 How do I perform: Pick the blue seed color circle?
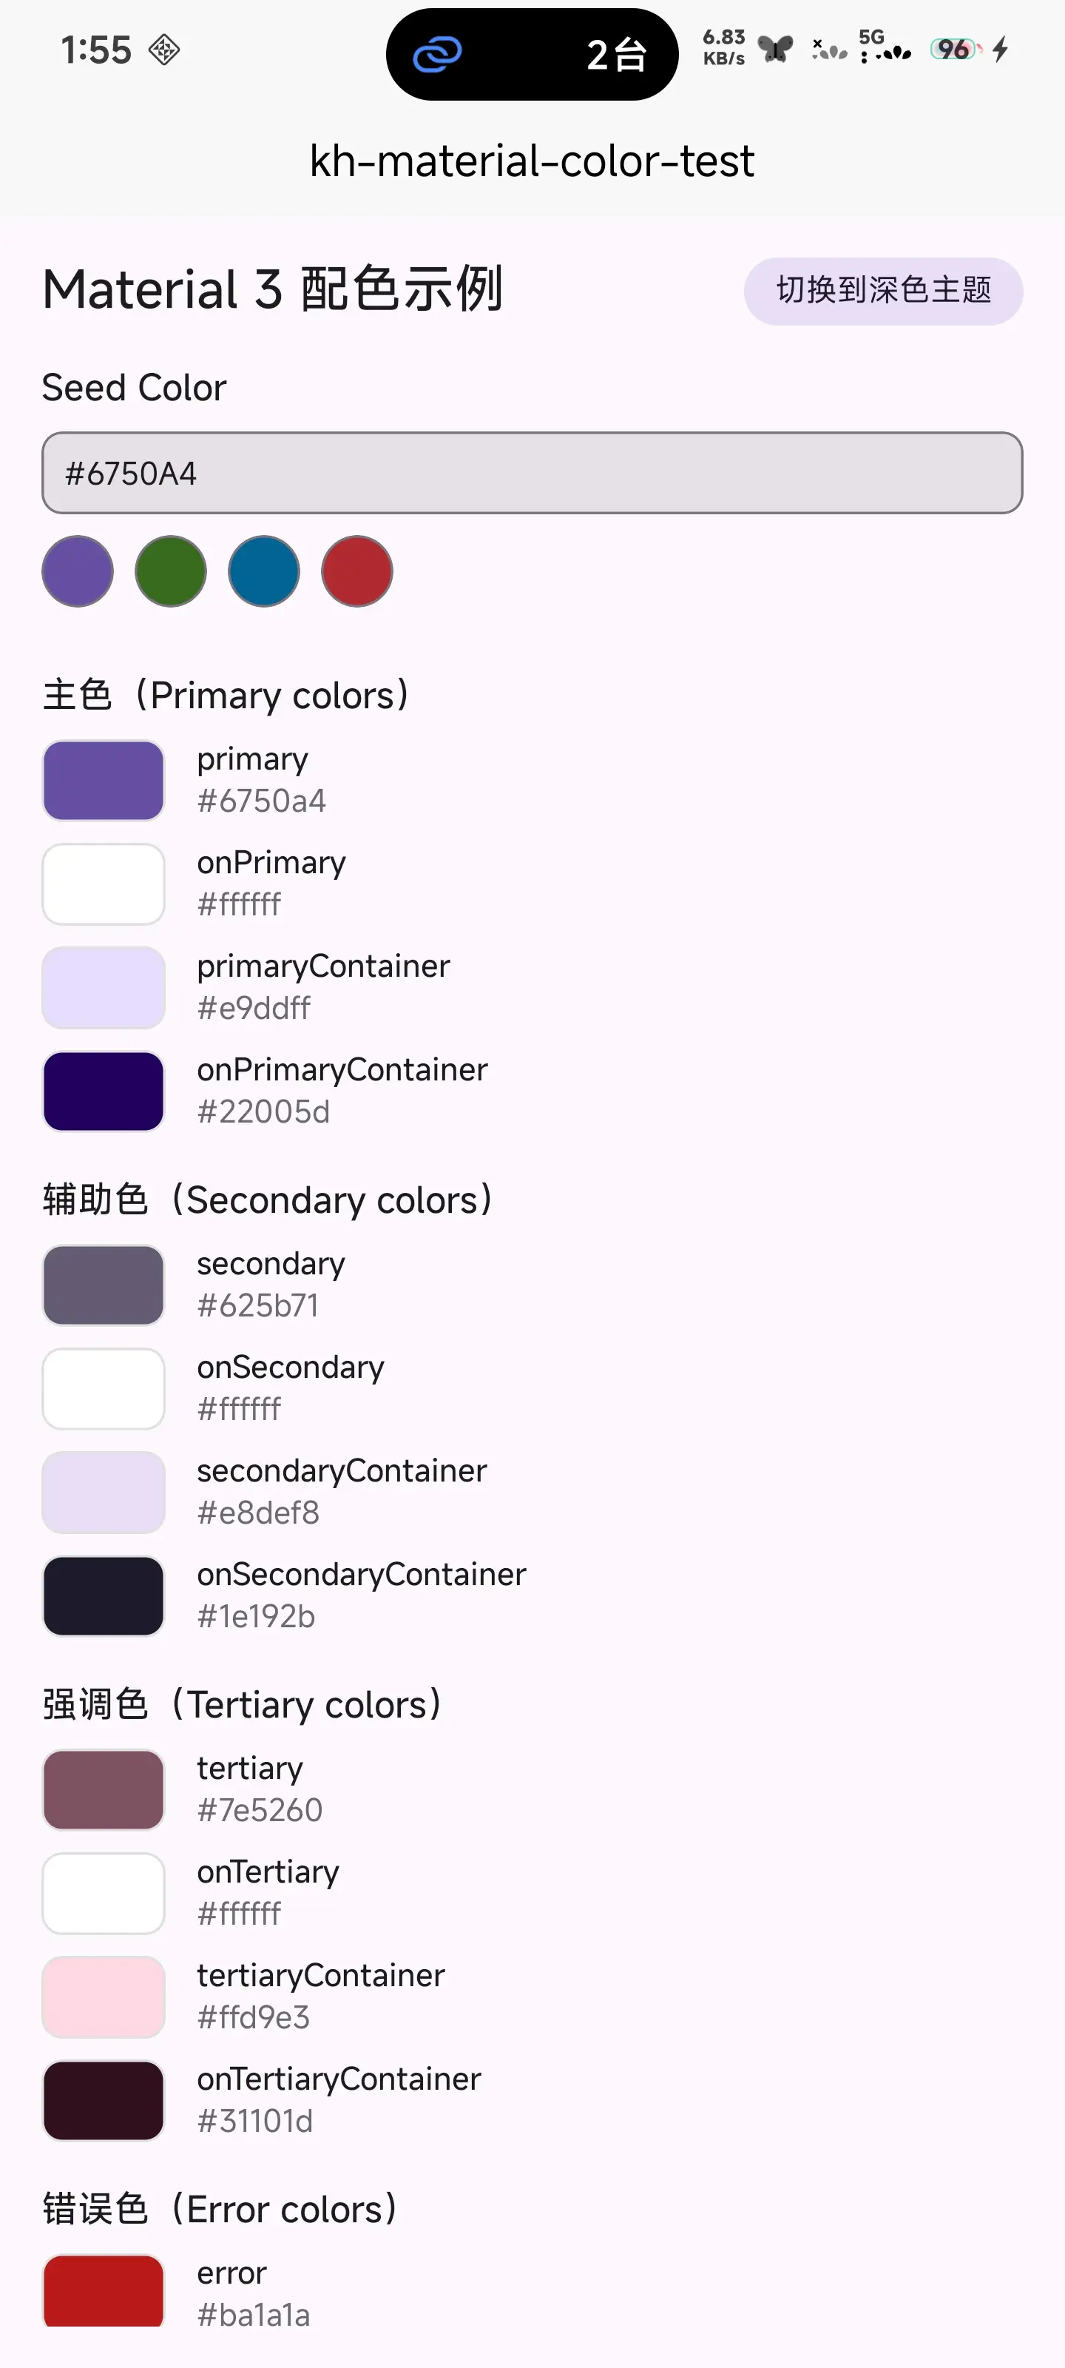[x=264, y=572]
